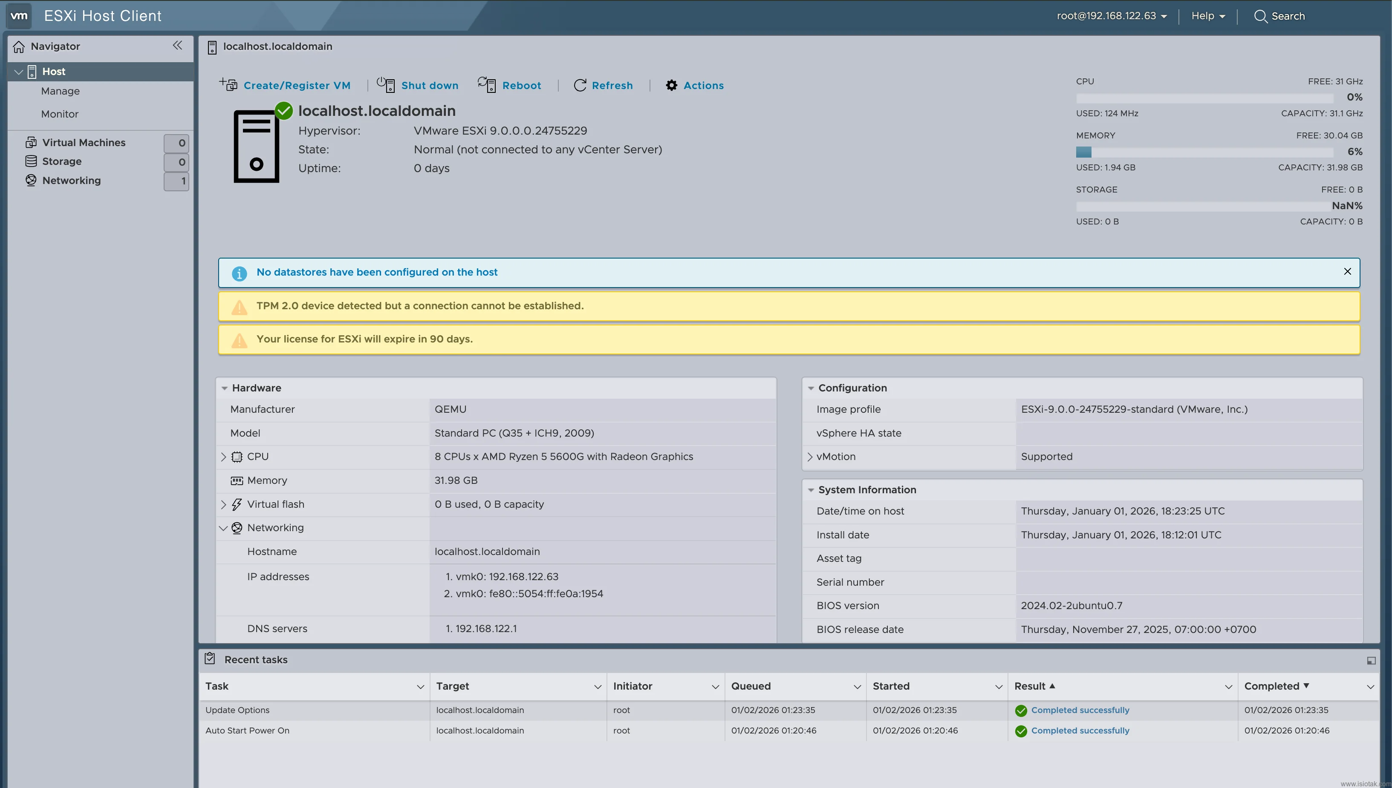Viewport: 1392px width, 788px height.
Task: Expand the vMotion row
Action: click(x=809, y=457)
